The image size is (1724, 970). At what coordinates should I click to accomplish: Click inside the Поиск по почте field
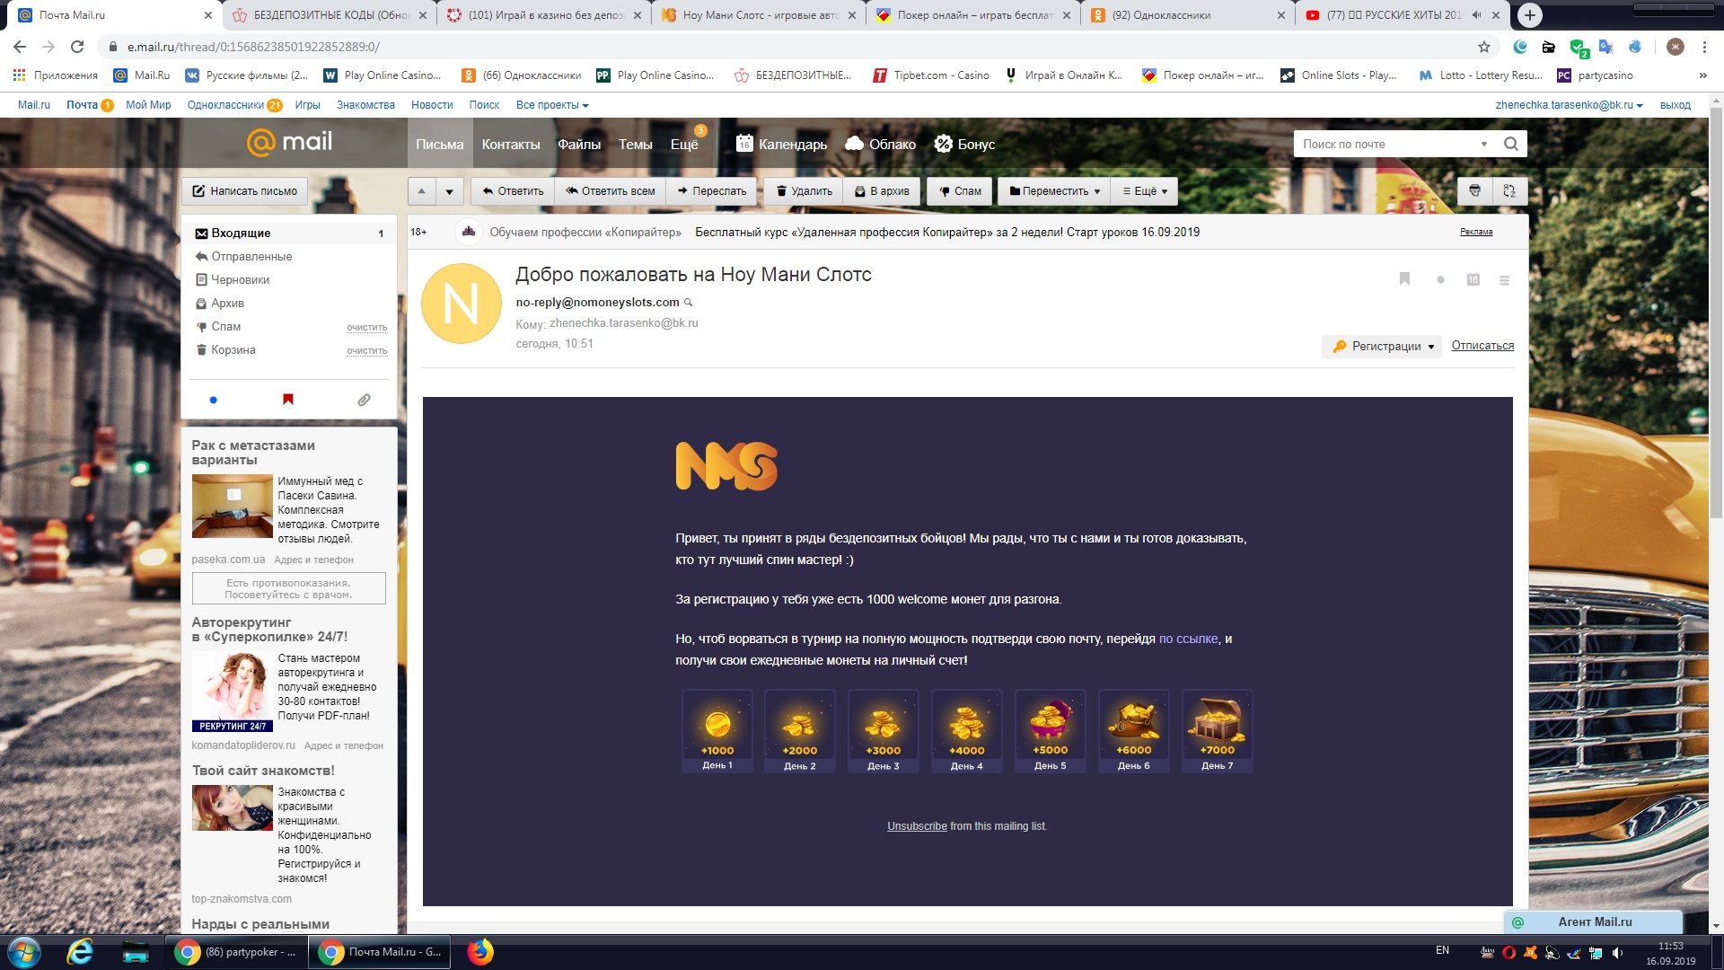tap(1383, 144)
